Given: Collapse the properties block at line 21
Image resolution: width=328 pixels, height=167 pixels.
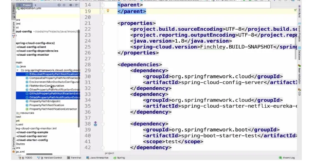Looking at the screenshot, I should (103, 23).
